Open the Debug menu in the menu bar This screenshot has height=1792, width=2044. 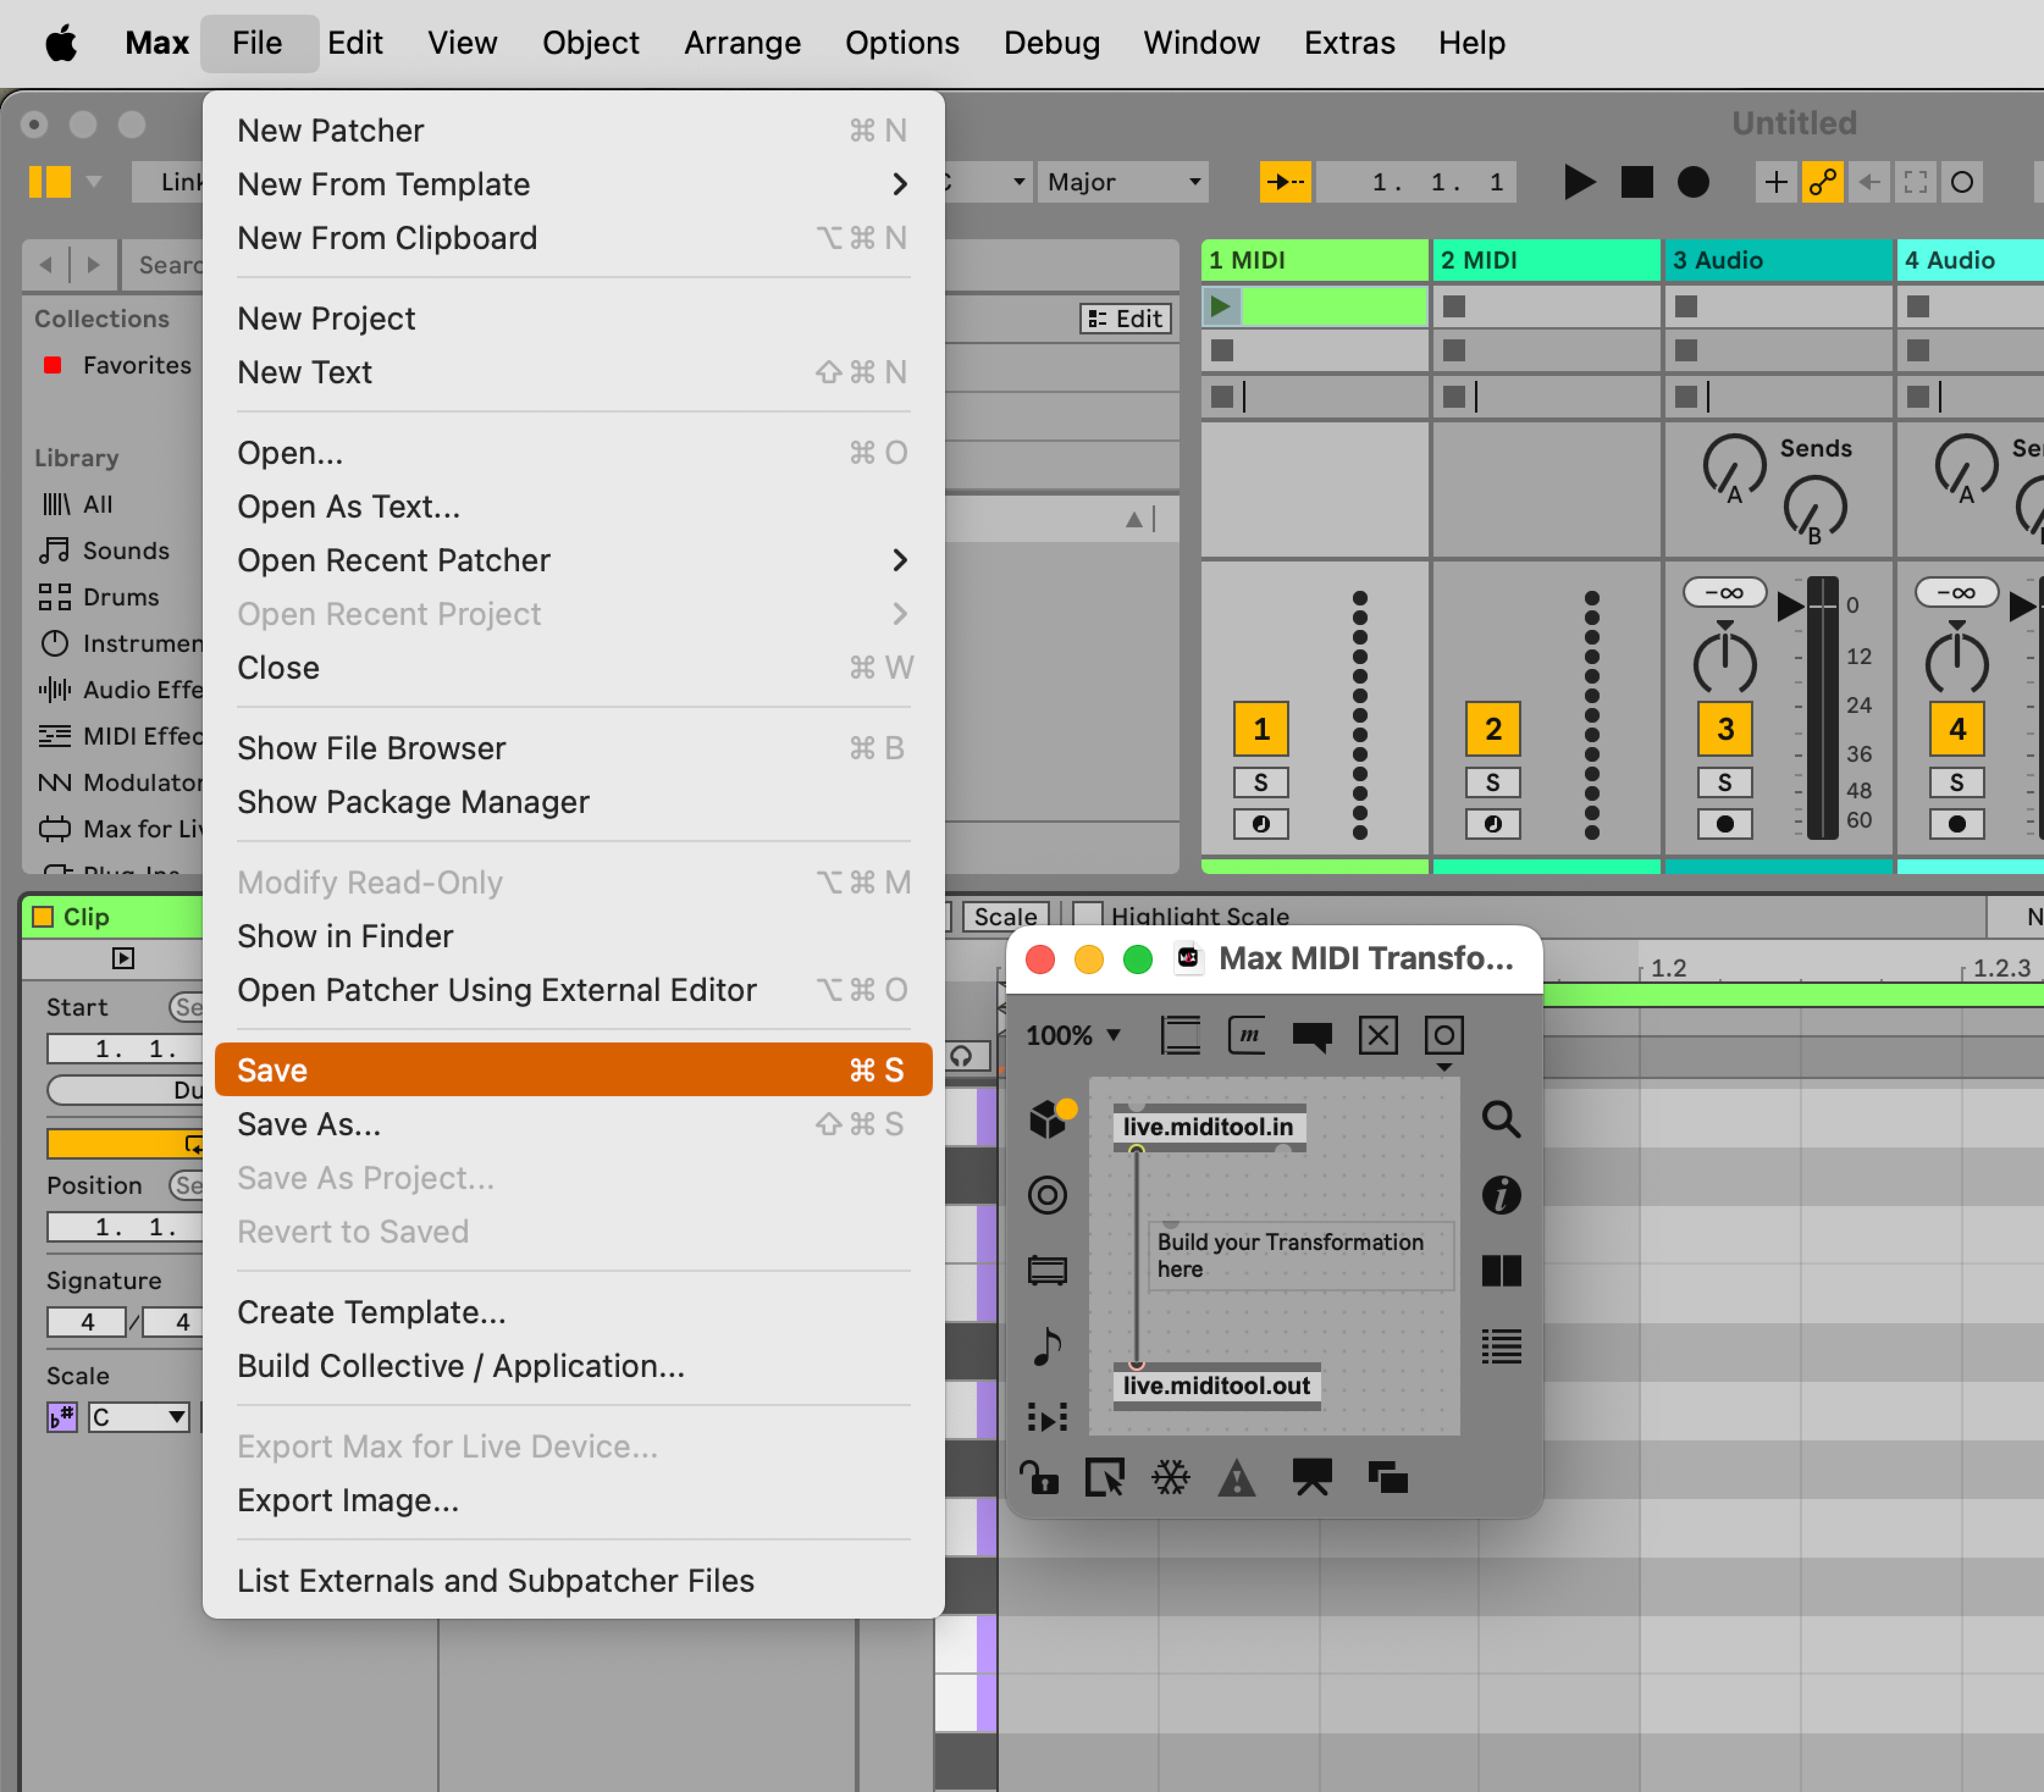coord(1051,43)
